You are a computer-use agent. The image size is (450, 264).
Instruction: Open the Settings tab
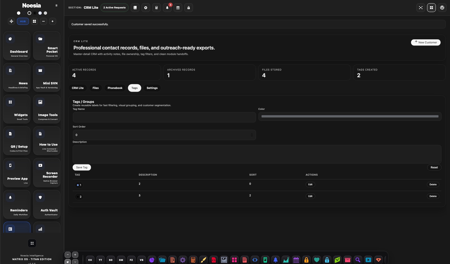click(x=152, y=88)
